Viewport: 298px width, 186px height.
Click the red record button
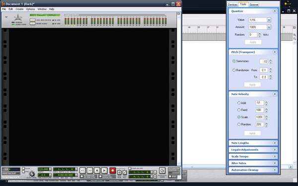tap(113, 170)
